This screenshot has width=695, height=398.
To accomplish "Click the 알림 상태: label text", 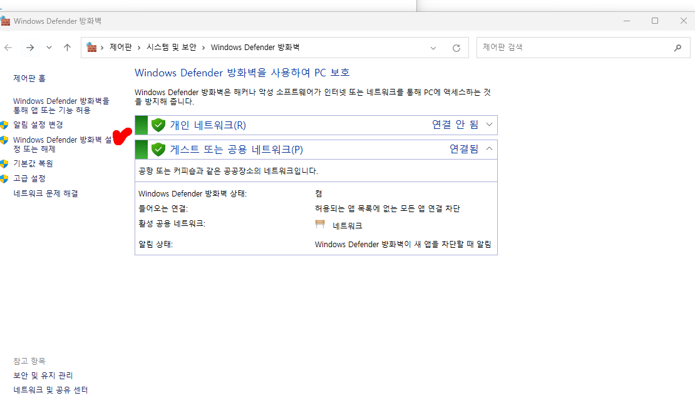I will 155,245.
